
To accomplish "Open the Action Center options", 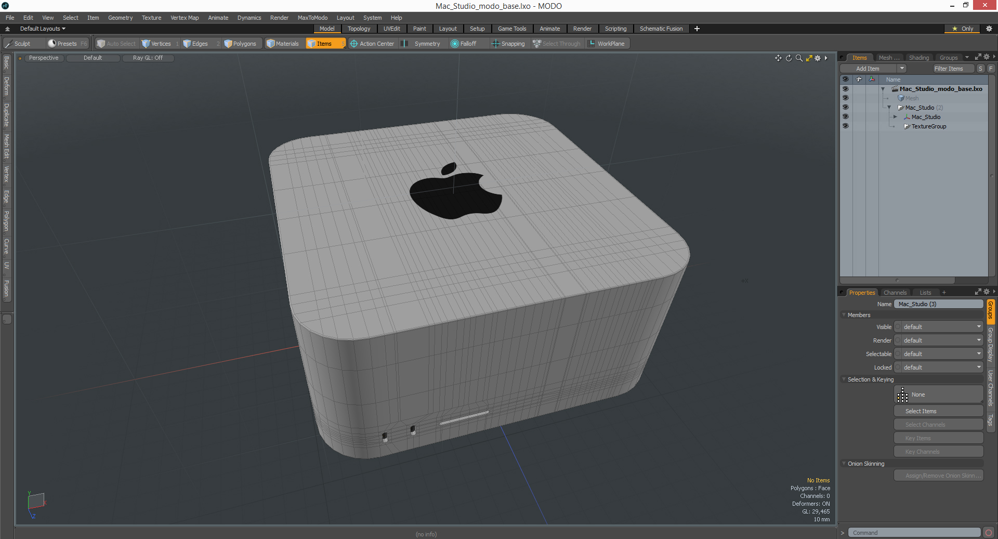I will tap(372, 44).
